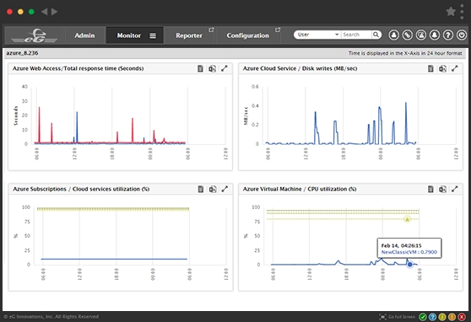
Task: Open the Reporter tab
Action: click(189, 35)
